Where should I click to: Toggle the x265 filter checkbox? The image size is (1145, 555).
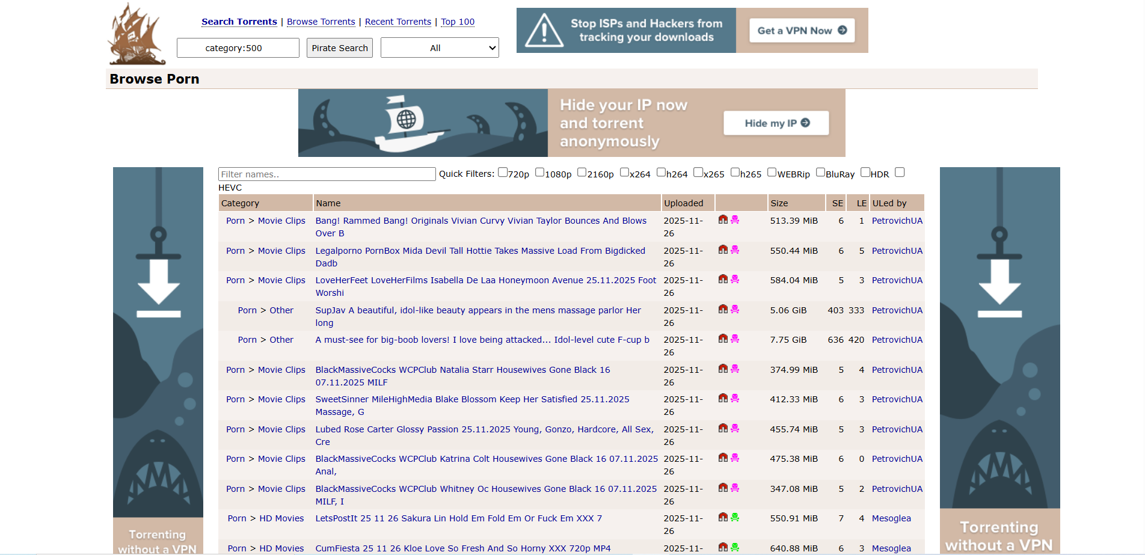(698, 173)
